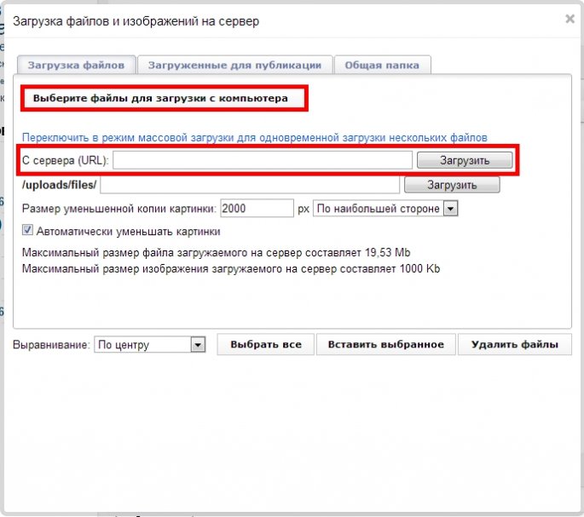The height and width of the screenshot is (517, 584).
Task: Open the Выравнивание По центру dropdown
Action: 150,345
